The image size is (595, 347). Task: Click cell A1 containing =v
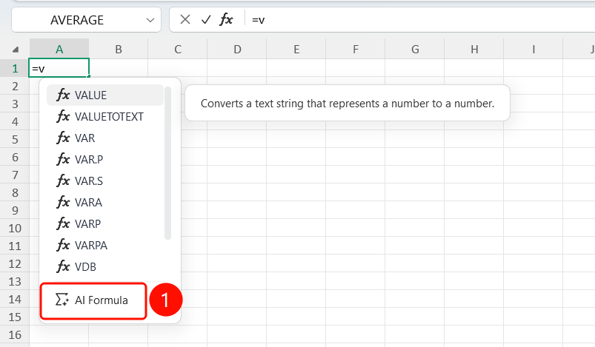click(59, 68)
